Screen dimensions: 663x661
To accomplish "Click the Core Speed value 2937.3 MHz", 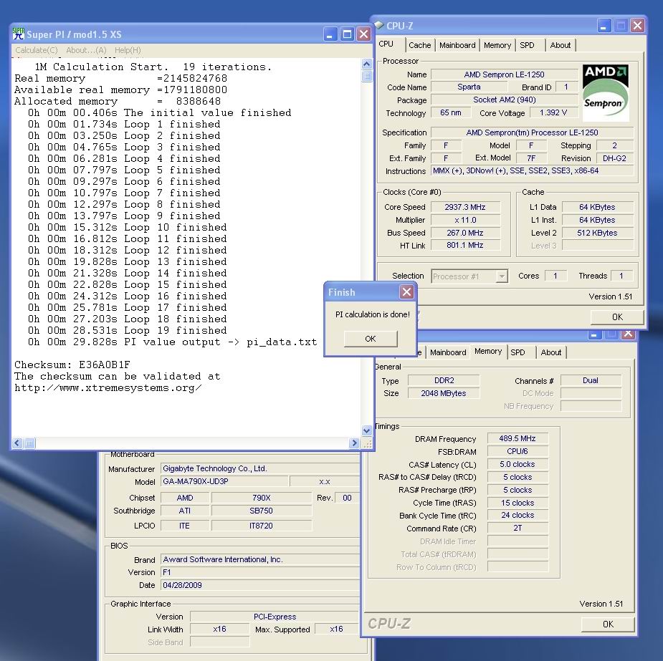I will (465, 207).
